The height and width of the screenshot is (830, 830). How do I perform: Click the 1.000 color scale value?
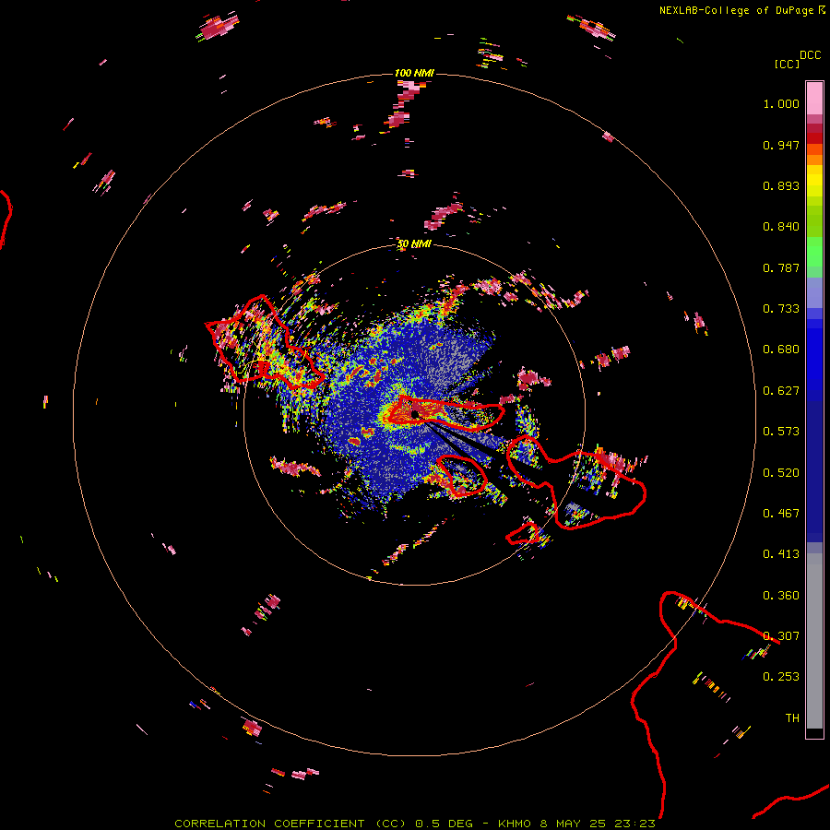[781, 103]
